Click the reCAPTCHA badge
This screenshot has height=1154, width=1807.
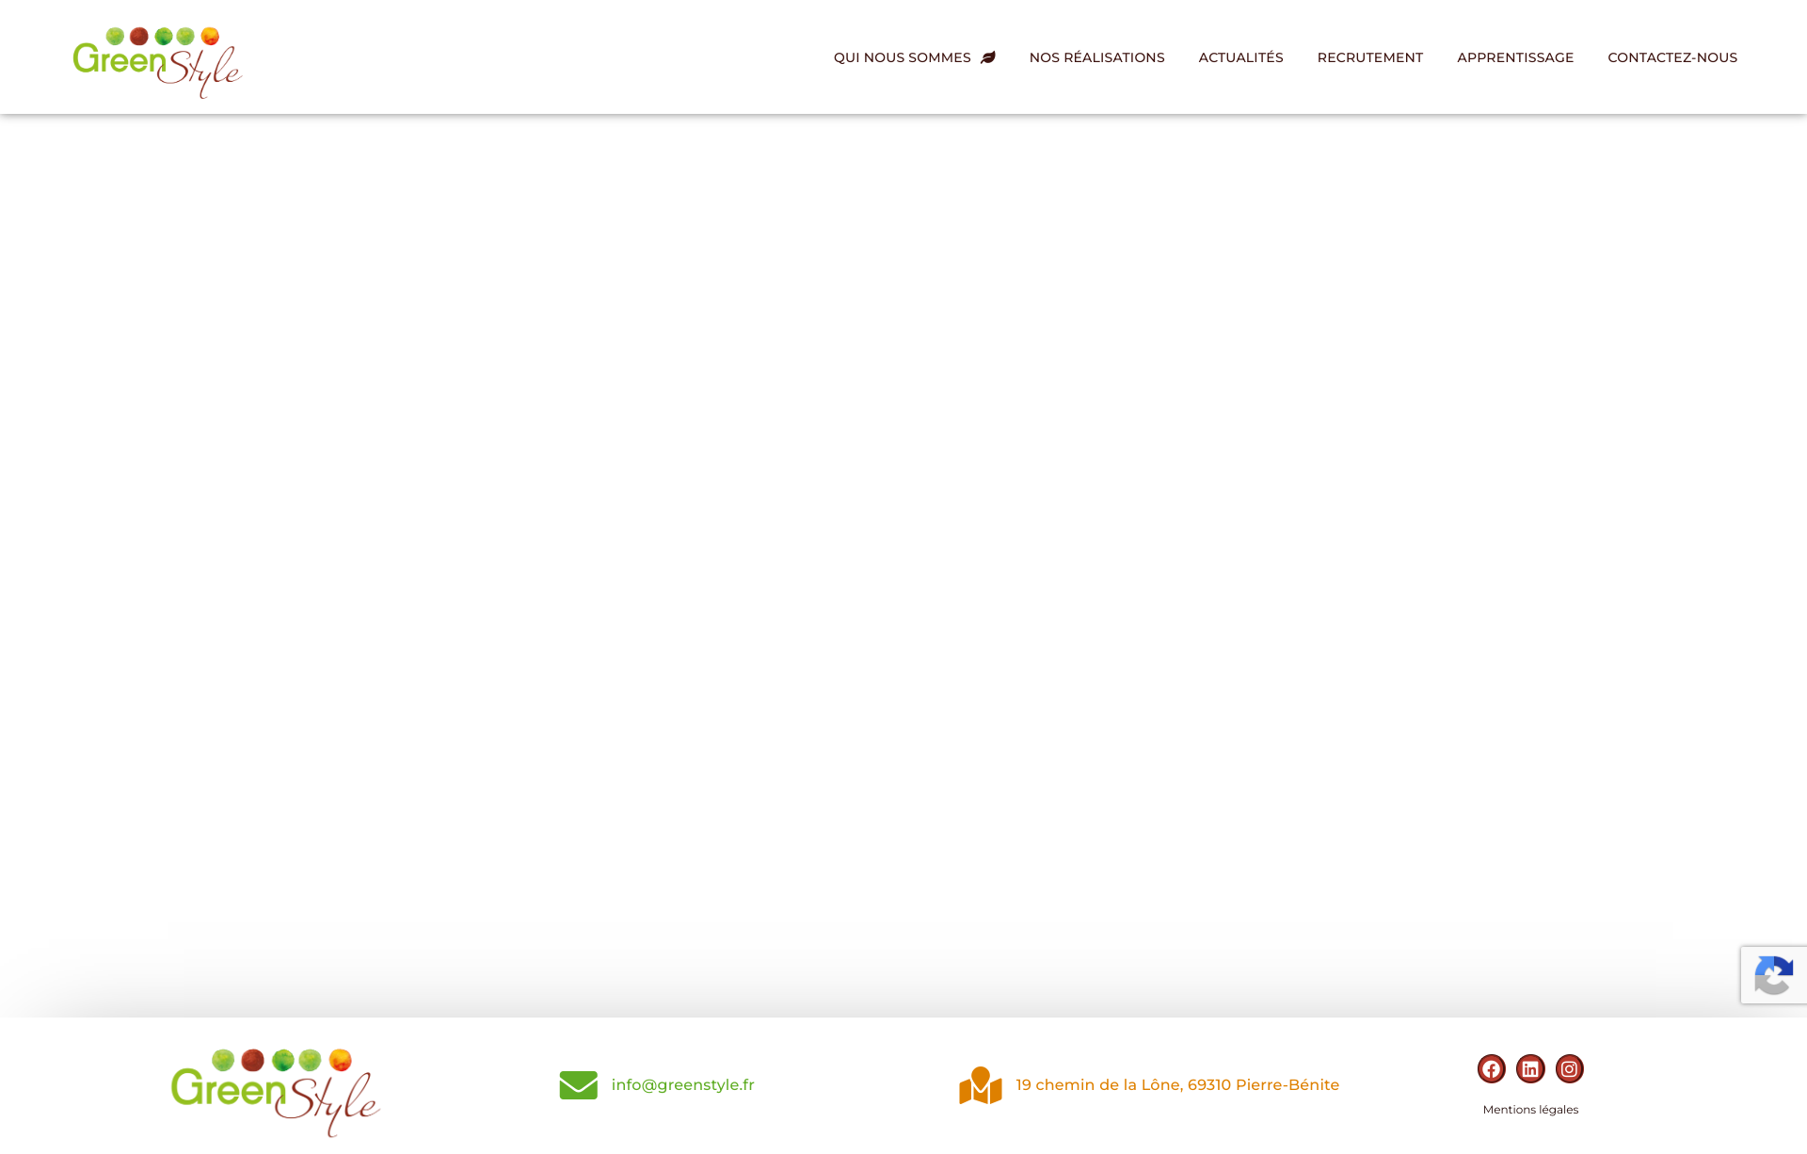pos(1774,975)
